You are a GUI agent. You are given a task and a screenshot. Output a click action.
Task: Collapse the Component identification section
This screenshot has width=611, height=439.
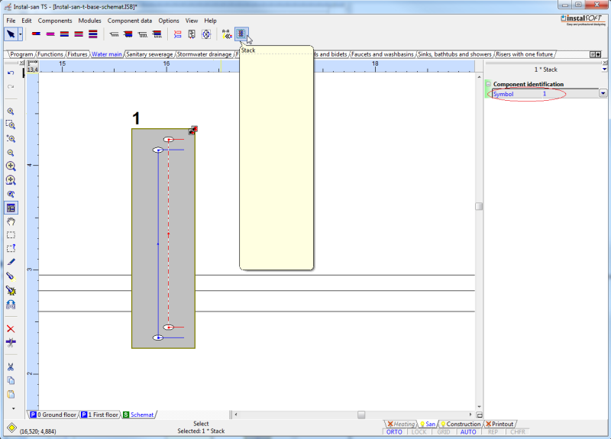pyautogui.click(x=488, y=84)
